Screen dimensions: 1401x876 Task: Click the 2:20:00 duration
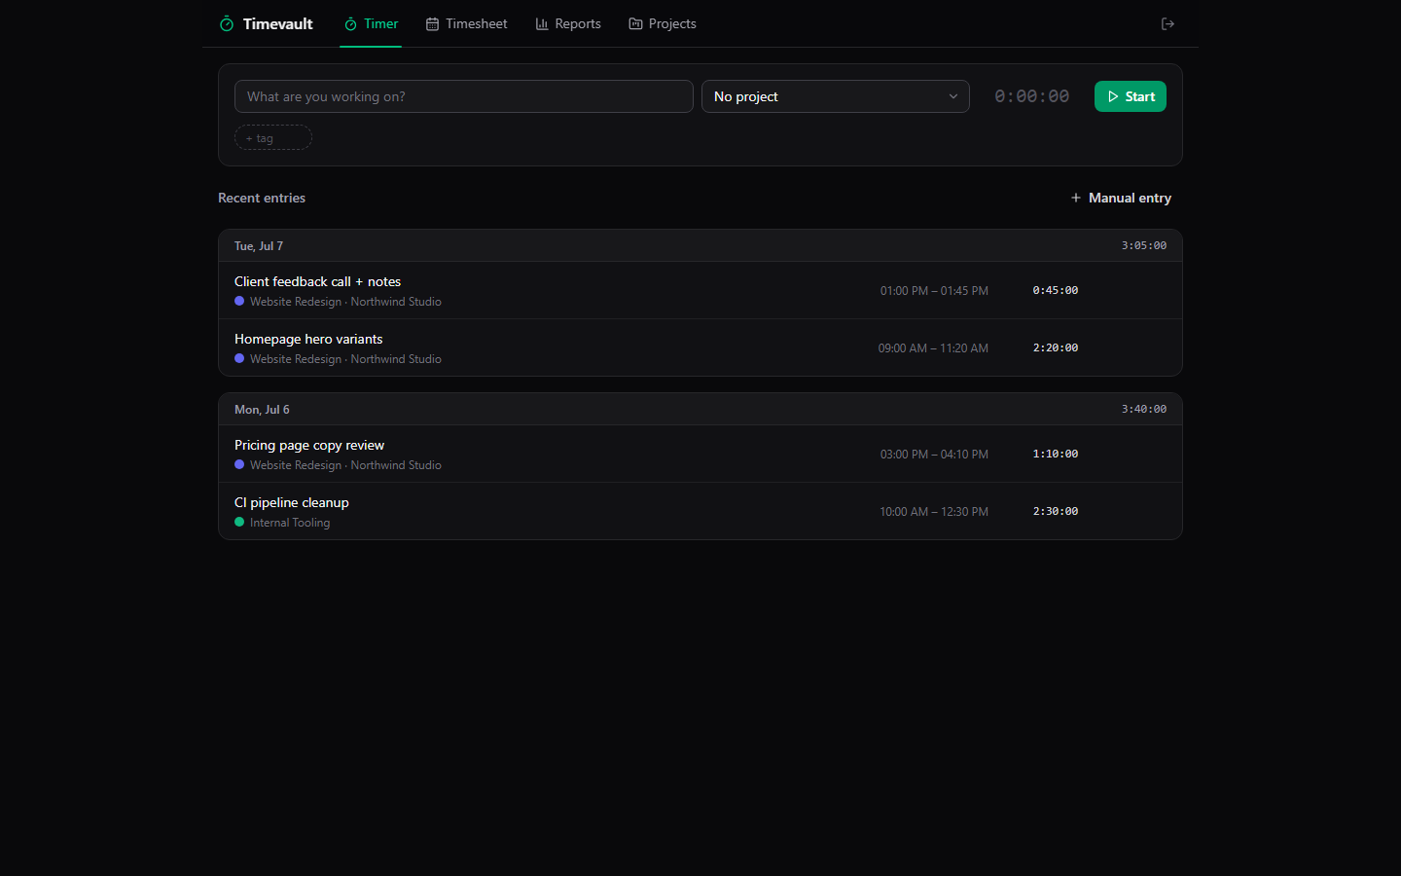coord(1056,347)
